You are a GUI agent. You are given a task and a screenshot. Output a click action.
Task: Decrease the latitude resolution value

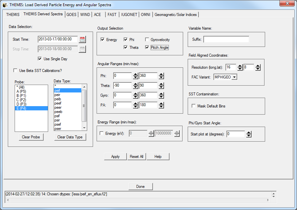(258, 69)
